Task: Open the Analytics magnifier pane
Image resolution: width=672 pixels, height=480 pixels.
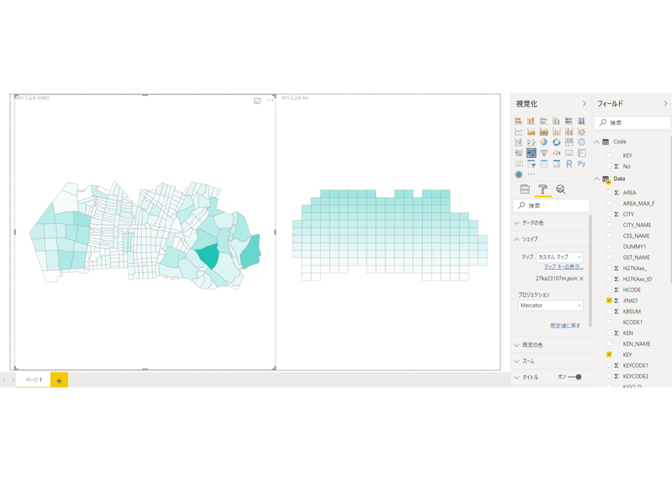Action: [561, 189]
